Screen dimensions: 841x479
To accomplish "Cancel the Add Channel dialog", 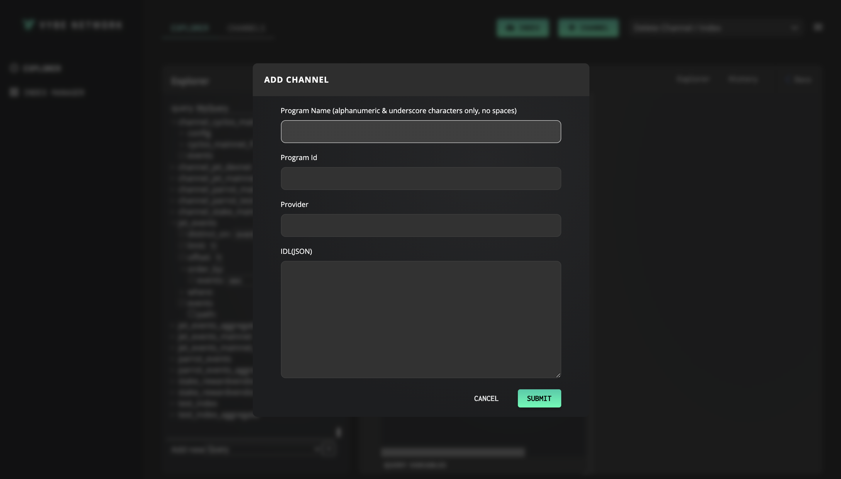I will [x=486, y=398].
